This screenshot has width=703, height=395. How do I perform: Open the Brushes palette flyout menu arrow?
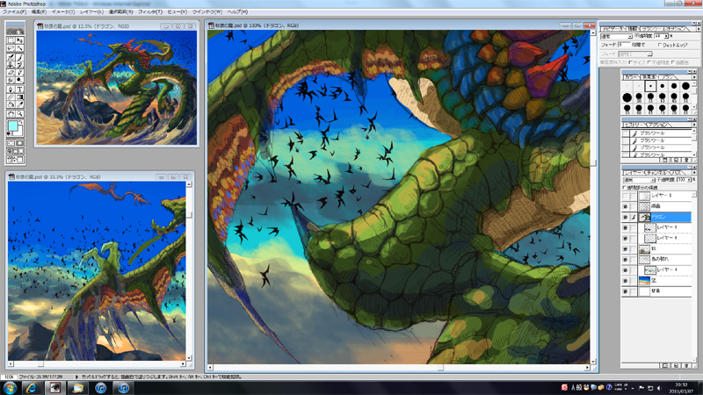click(694, 77)
